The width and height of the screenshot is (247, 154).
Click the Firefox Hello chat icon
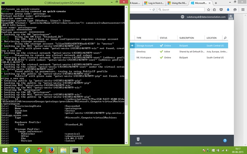click(x=235, y=10)
